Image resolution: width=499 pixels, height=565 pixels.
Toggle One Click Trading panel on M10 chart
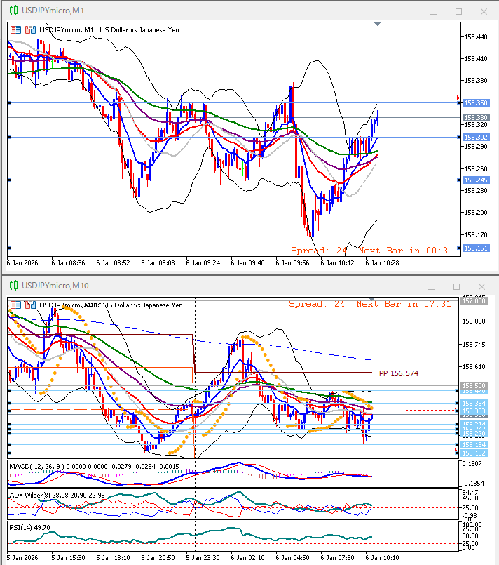pyautogui.click(x=15, y=305)
